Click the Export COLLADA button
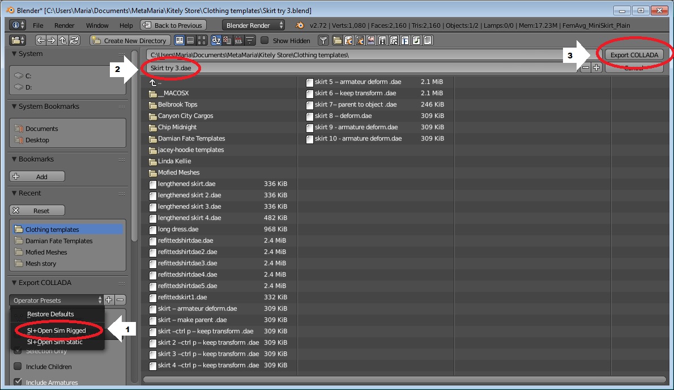This screenshot has height=390, width=674. click(x=634, y=54)
